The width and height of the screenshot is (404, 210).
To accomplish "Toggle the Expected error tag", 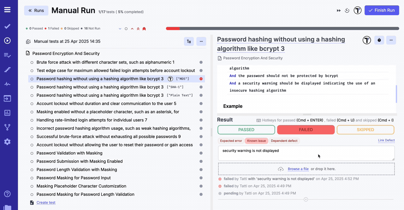I will [x=231, y=141].
